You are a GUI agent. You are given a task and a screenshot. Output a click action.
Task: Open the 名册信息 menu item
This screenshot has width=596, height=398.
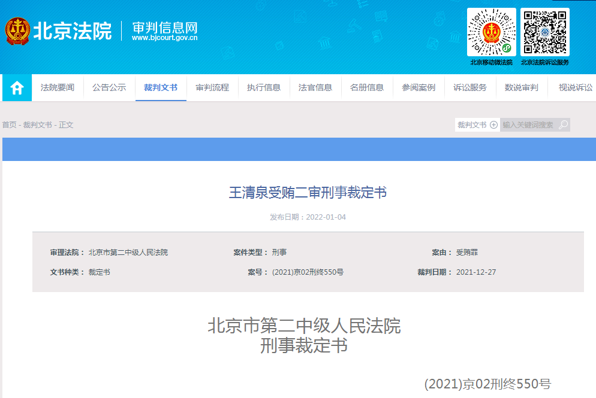[367, 88]
